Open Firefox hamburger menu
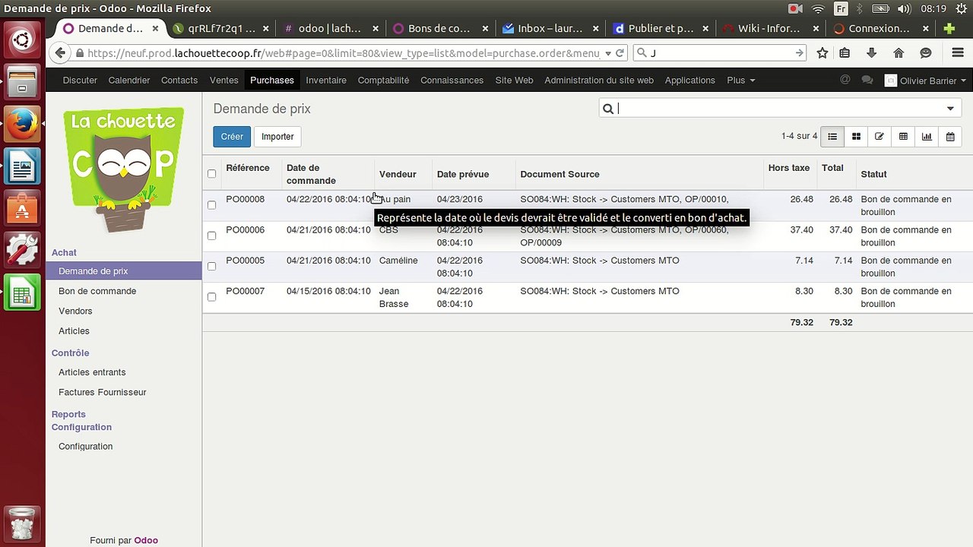The height and width of the screenshot is (547, 973). click(958, 53)
